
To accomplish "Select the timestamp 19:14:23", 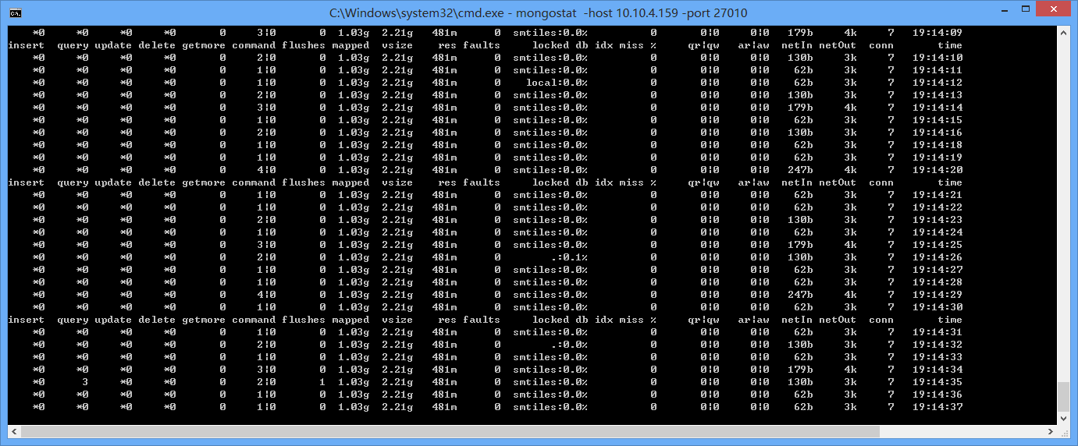I will (937, 220).
